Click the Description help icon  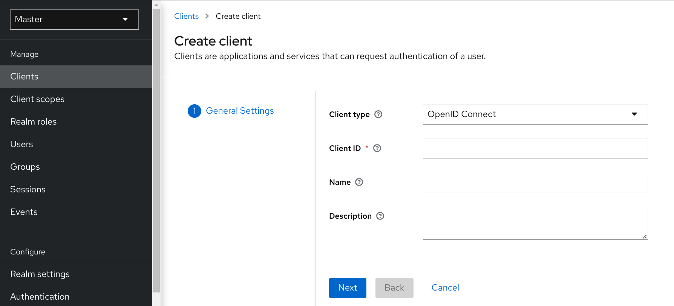pyautogui.click(x=380, y=216)
